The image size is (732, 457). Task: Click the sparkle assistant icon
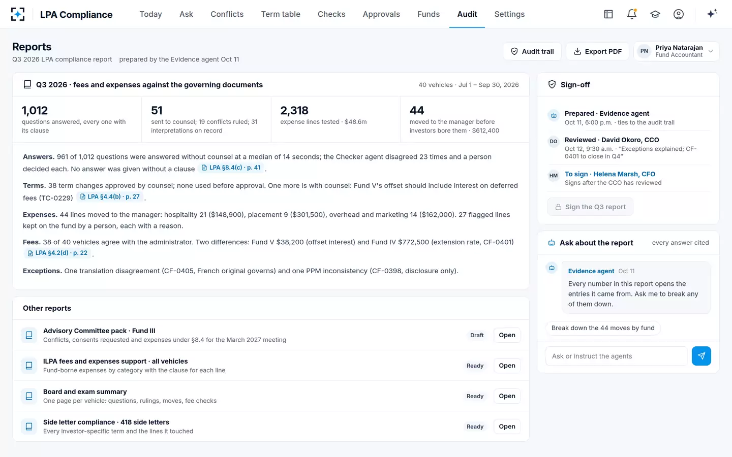[712, 14]
